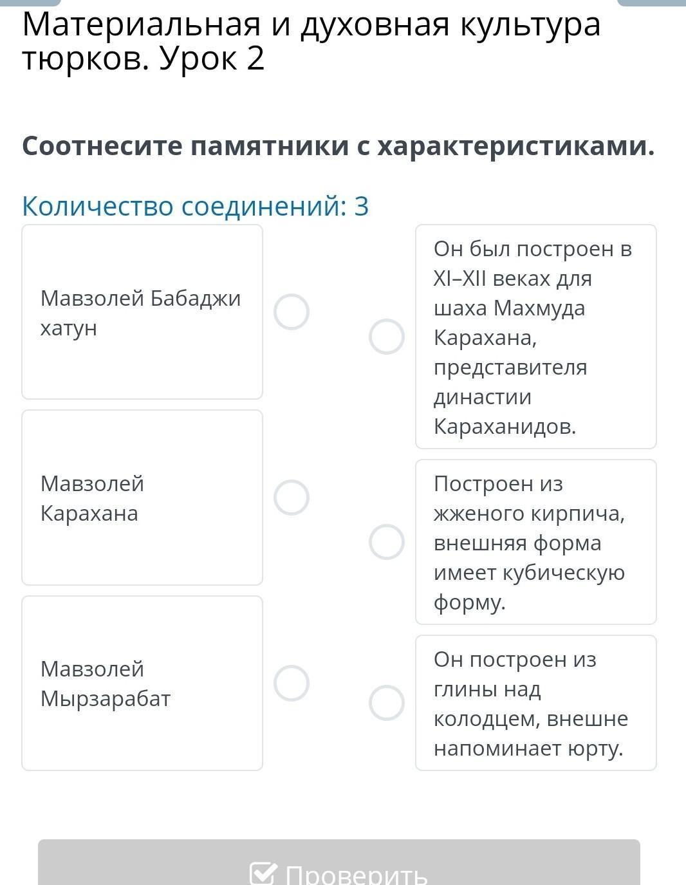Click the Мавзолей Мырзарабат card
The height and width of the screenshot is (885, 686).
[x=142, y=683]
